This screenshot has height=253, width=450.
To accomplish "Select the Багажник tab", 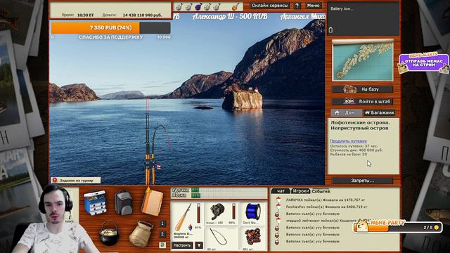I will click(380, 112).
